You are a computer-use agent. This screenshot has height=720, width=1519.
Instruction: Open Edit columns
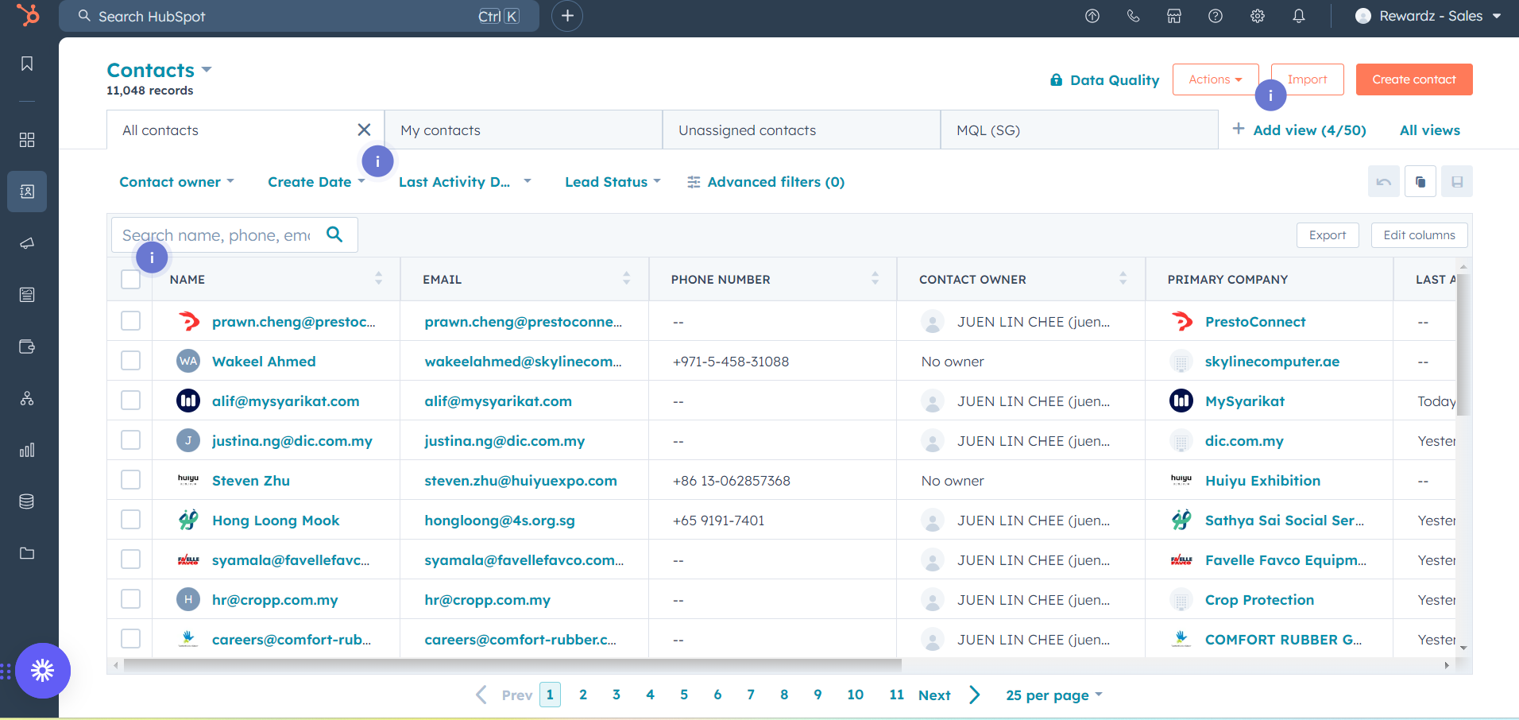1420,235
